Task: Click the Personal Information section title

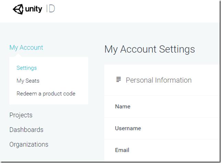Action: coord(159,80)
